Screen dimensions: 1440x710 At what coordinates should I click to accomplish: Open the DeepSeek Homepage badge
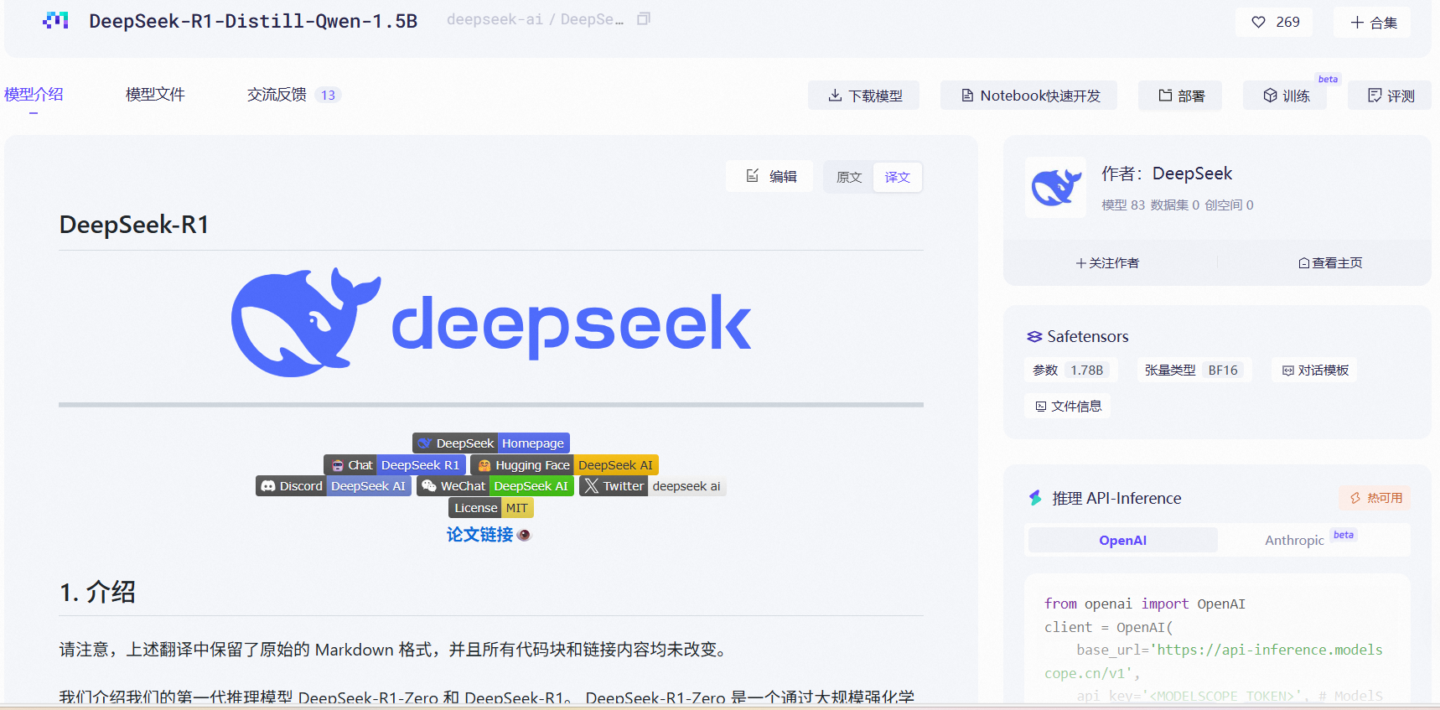tap(491, 443)
